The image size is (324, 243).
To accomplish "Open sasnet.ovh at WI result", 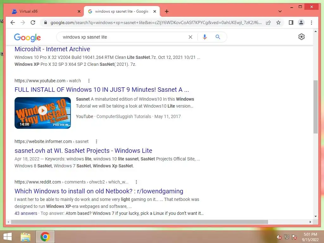I will (83, 151).
